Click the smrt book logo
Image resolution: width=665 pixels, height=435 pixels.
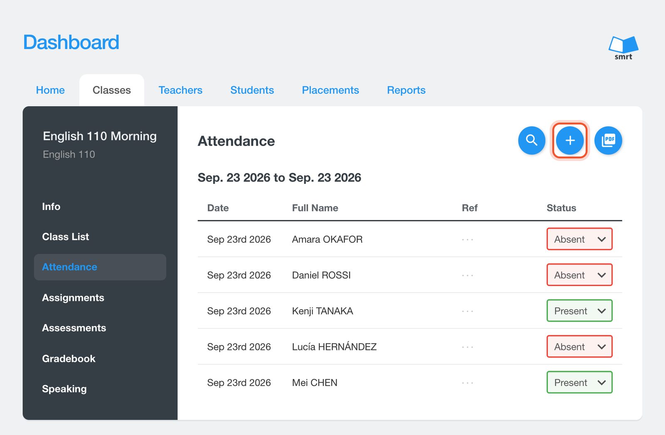tap(623, 48)
